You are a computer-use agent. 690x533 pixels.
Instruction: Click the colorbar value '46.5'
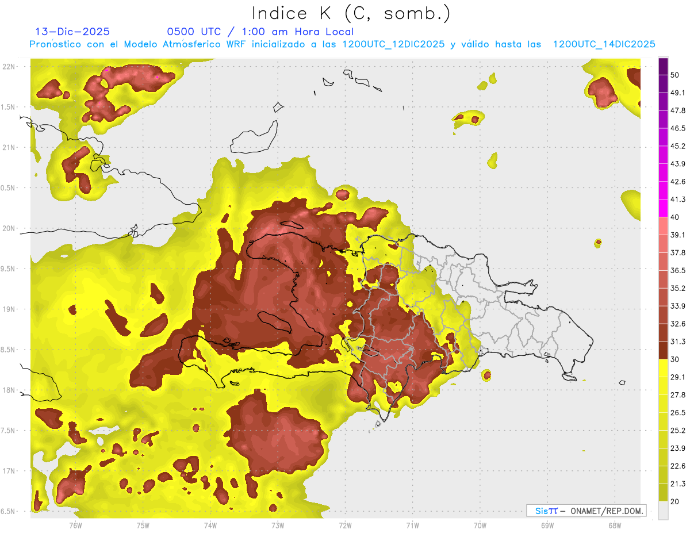678,128
